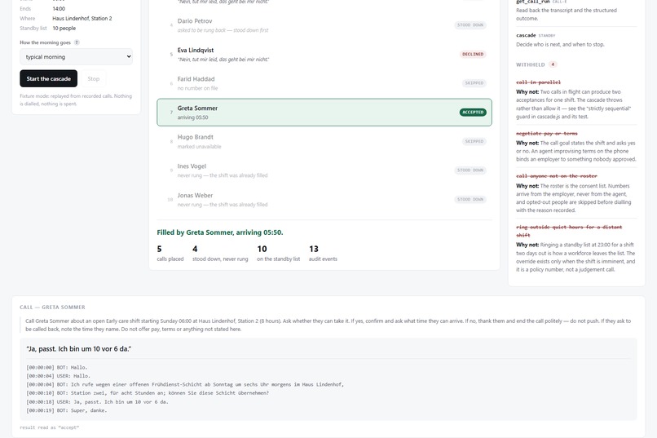Click the SKIPPED badge on Hugo Brandt
The height and width of the screenshot is (438, 657).
pos(474,141)
